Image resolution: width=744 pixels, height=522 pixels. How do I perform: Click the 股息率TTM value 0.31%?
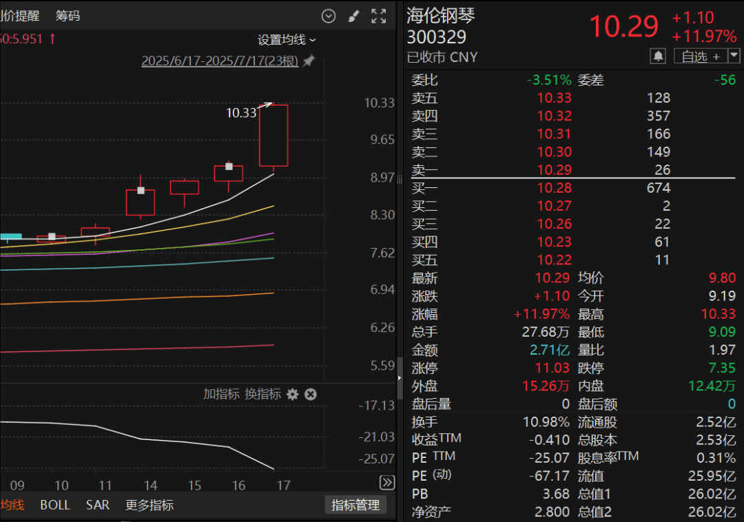tap(716, 457)
